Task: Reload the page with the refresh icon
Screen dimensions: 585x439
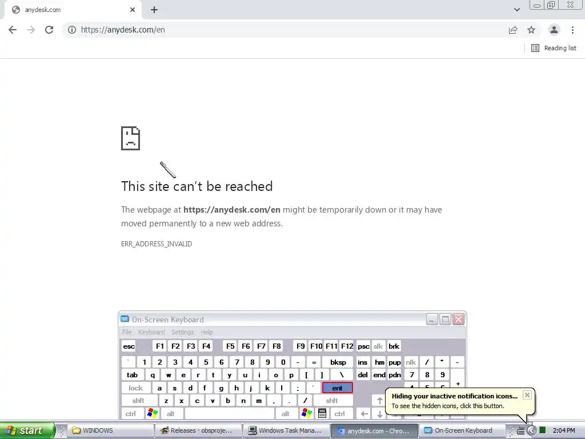Action: 49,30
